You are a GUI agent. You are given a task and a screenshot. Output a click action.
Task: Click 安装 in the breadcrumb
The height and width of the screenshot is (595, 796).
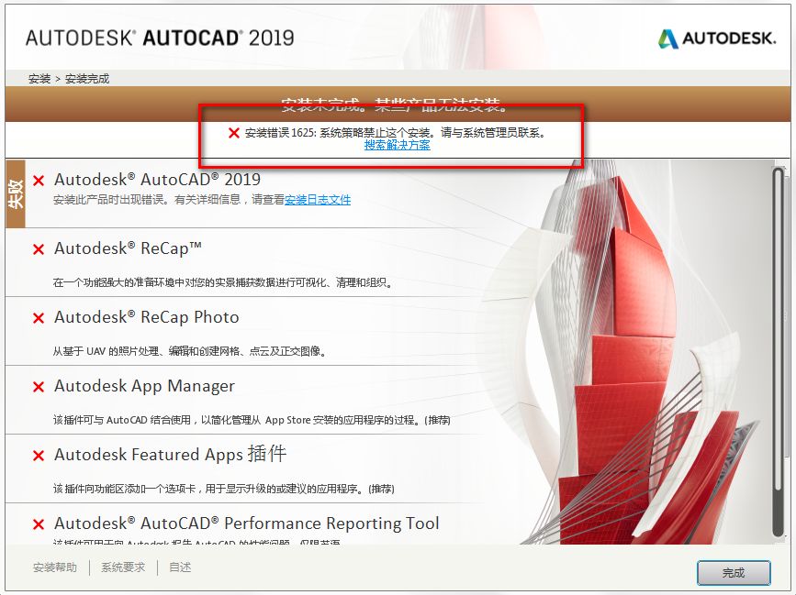[x=39, y=79]
